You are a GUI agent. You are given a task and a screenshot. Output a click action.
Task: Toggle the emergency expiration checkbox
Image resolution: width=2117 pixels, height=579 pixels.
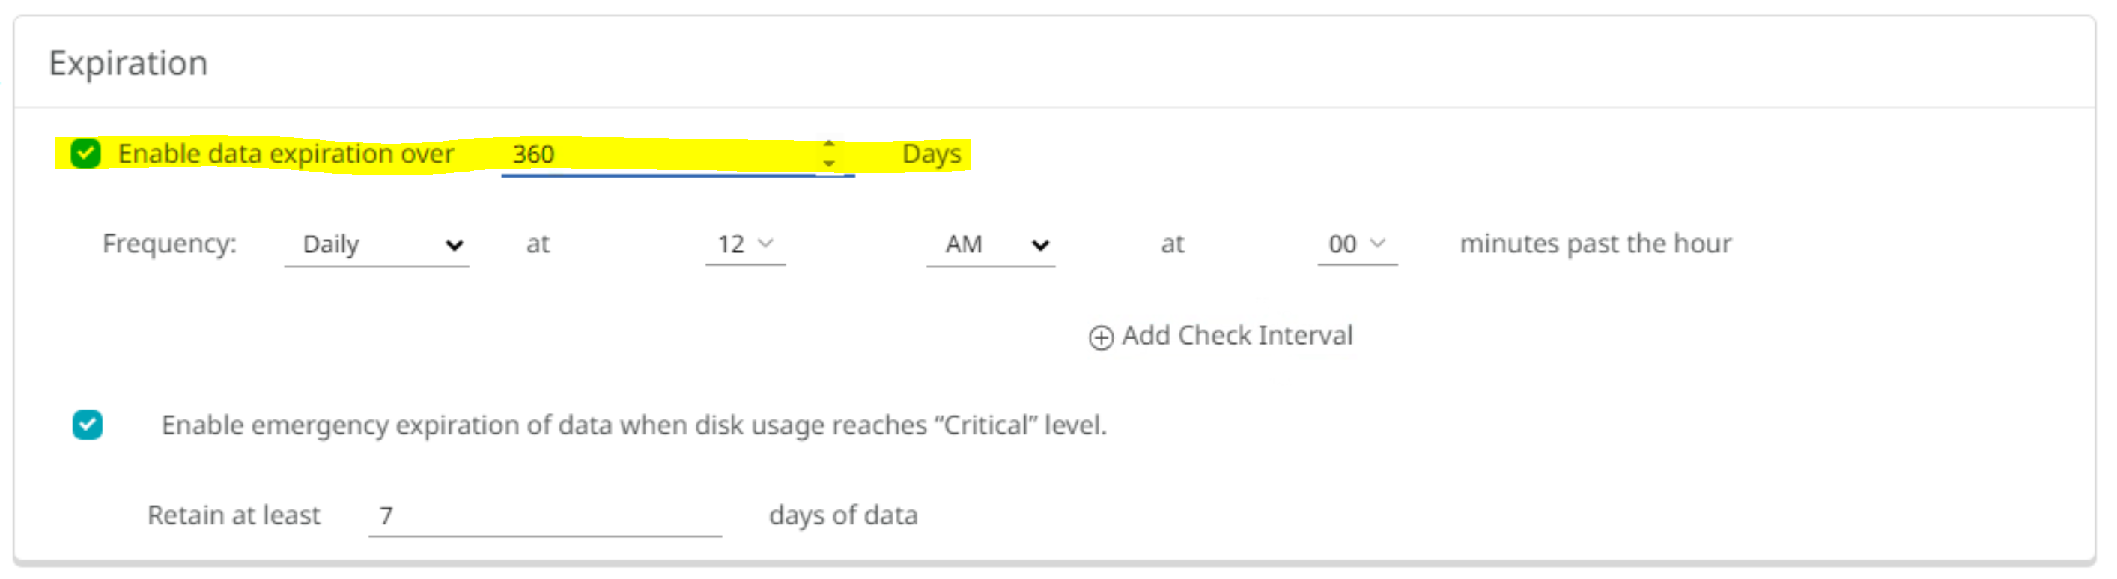[87, 425]
